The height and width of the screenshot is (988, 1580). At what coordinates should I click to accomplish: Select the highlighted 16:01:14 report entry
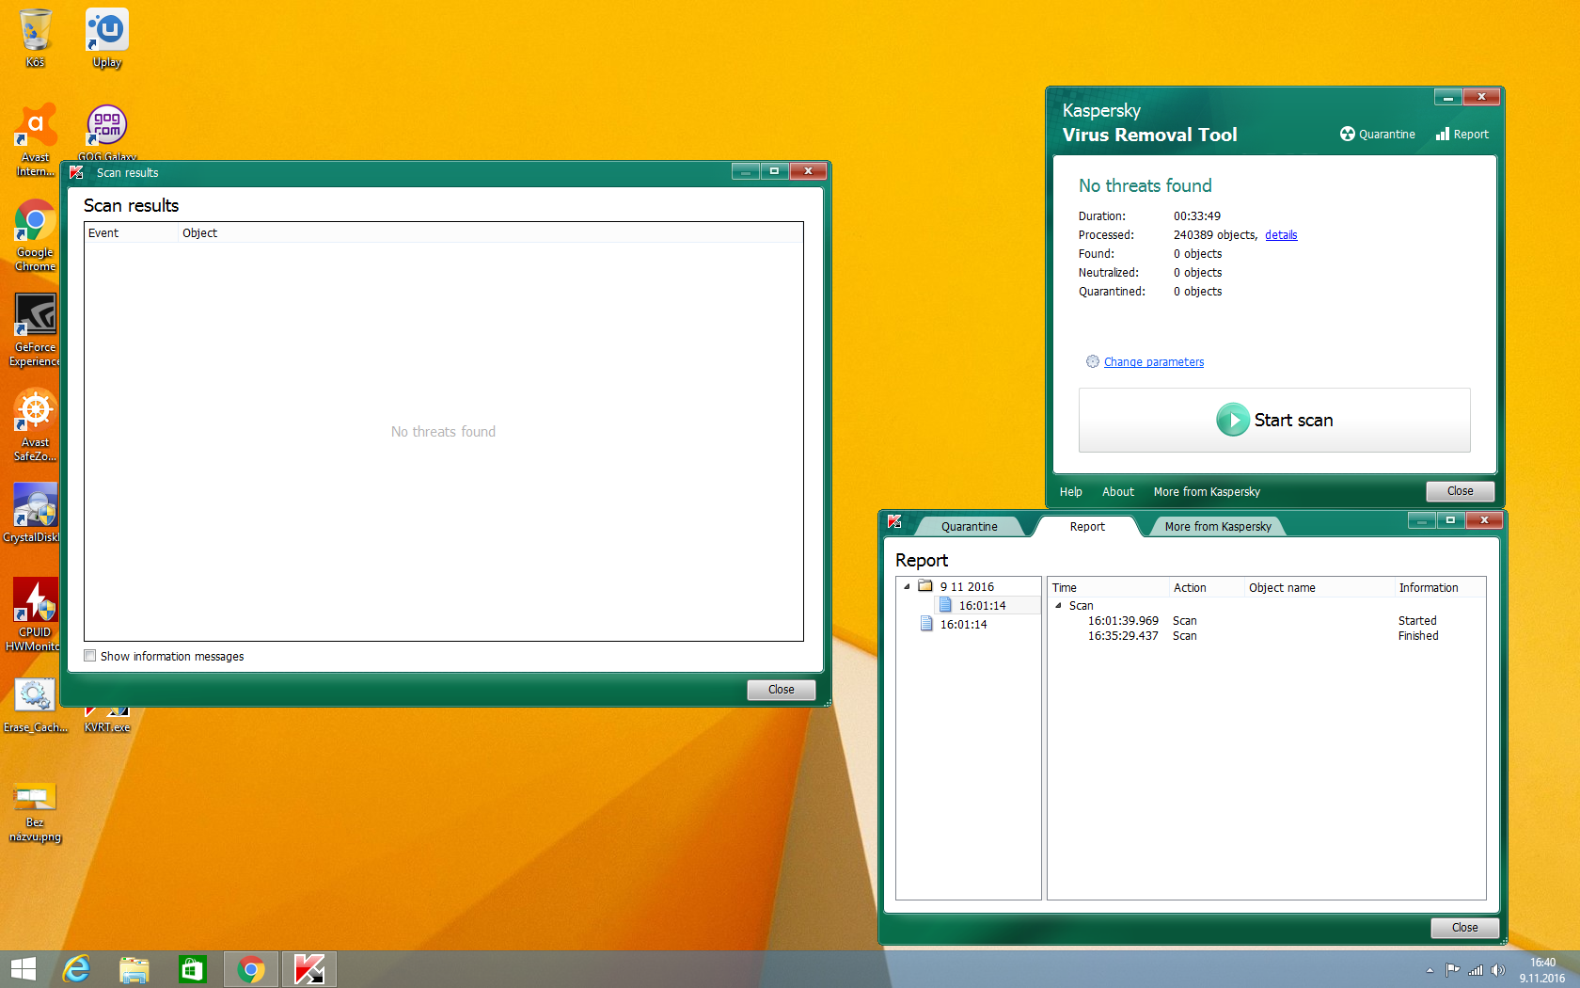pyautogui.click(x=982, y=605)
